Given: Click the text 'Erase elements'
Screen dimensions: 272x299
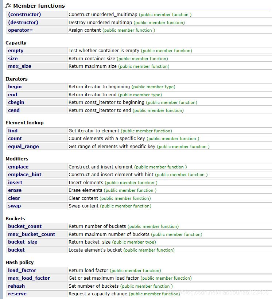Looking at the screenshot, I should pyautogui.click(x=85, y=190).
